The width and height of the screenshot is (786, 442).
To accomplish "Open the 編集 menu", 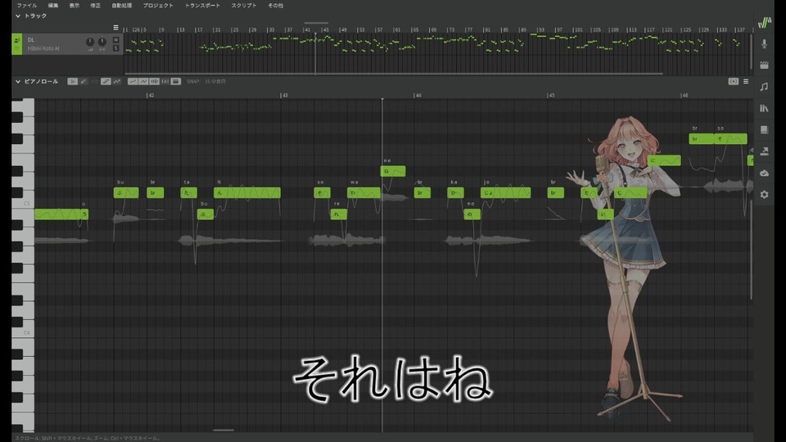I will pos(53,6).
